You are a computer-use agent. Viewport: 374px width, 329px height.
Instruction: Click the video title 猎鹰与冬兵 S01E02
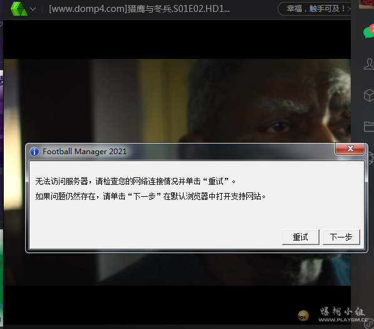tap(139, 9)
